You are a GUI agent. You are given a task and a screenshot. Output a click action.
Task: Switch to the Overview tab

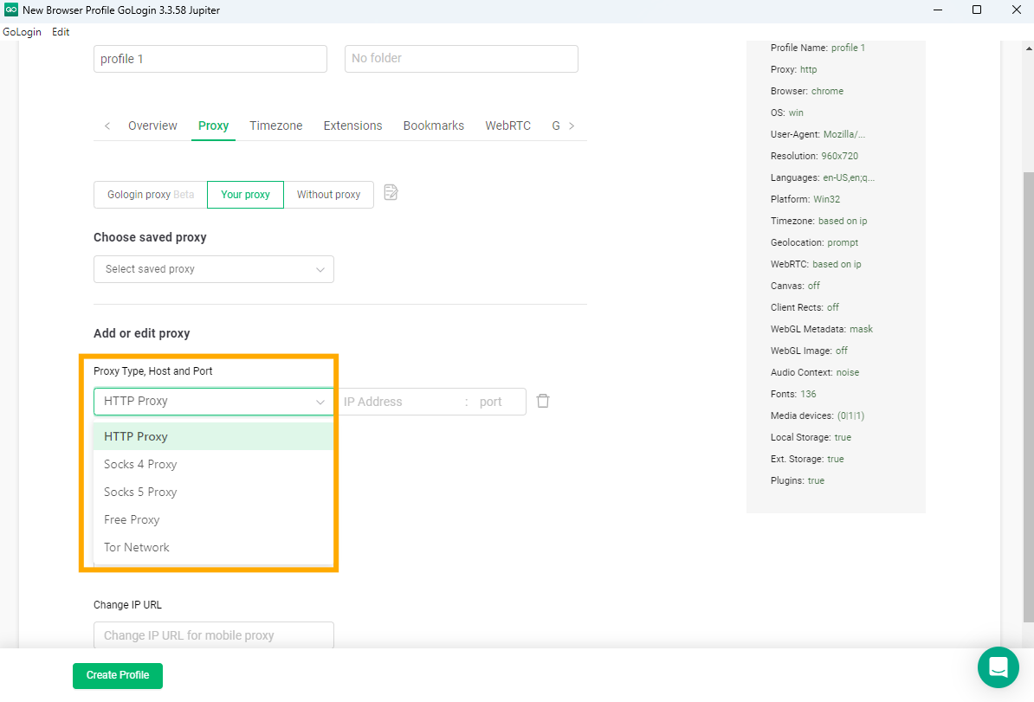152,126
